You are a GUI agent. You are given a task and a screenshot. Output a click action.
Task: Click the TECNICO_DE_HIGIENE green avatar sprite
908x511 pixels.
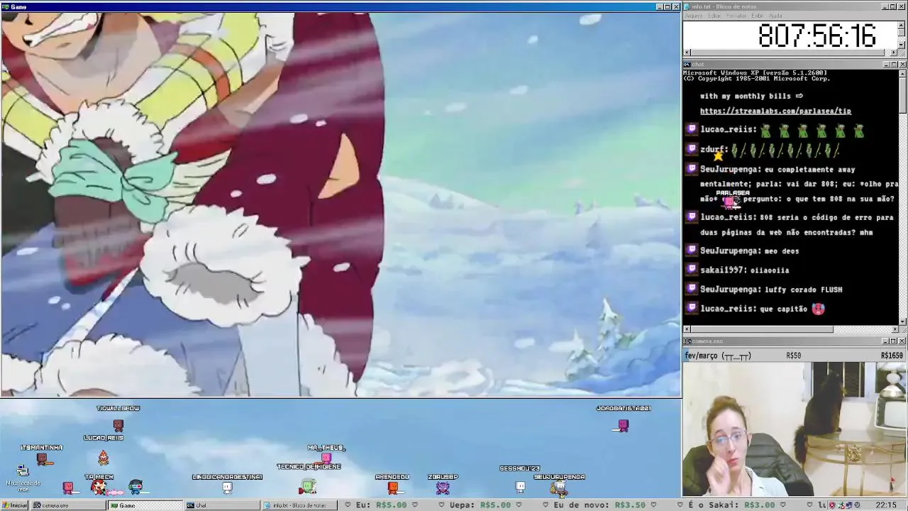pyautogui.click(x=307, y=487)
